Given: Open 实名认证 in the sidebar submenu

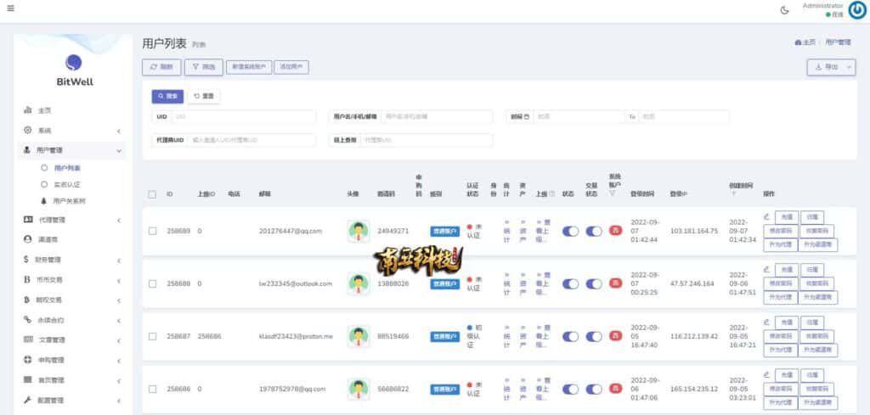Looking at the screenshot, I should tap(66, 183).
